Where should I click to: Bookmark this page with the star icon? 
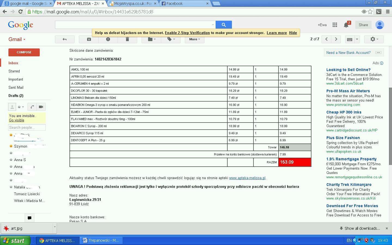tap(370, 11)
